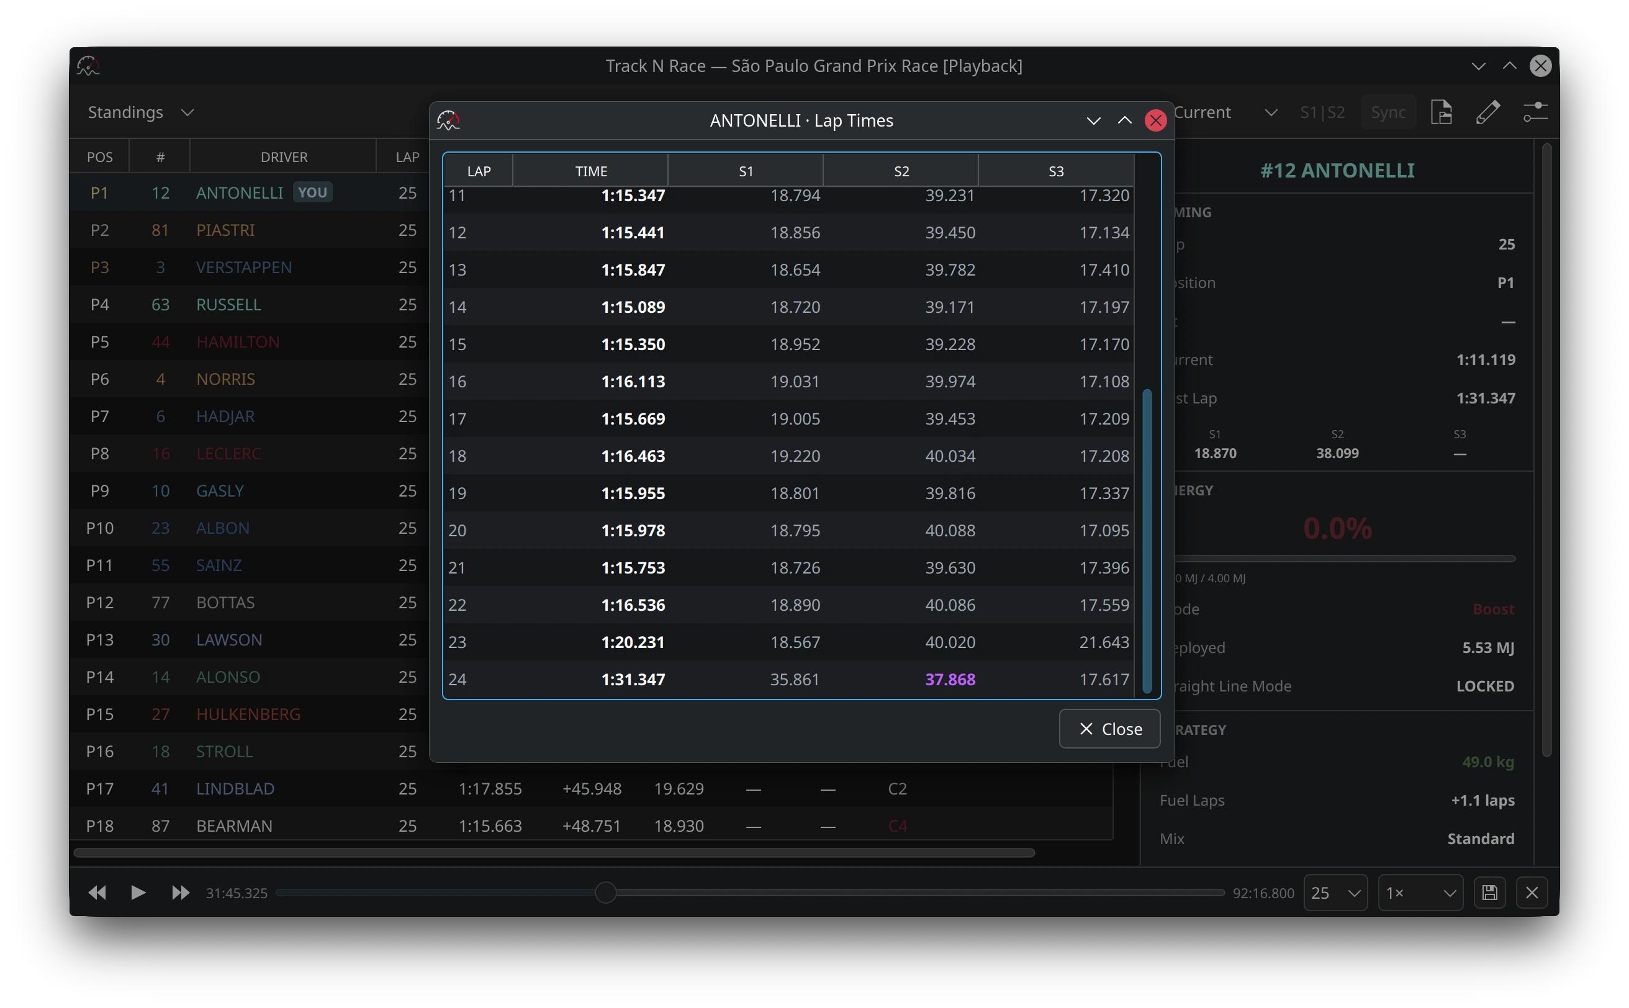The height and width of the screenshot is (1008, 1629).
Task: Click the YOU badge beside ANTONELLI
Action: (312, 192)
